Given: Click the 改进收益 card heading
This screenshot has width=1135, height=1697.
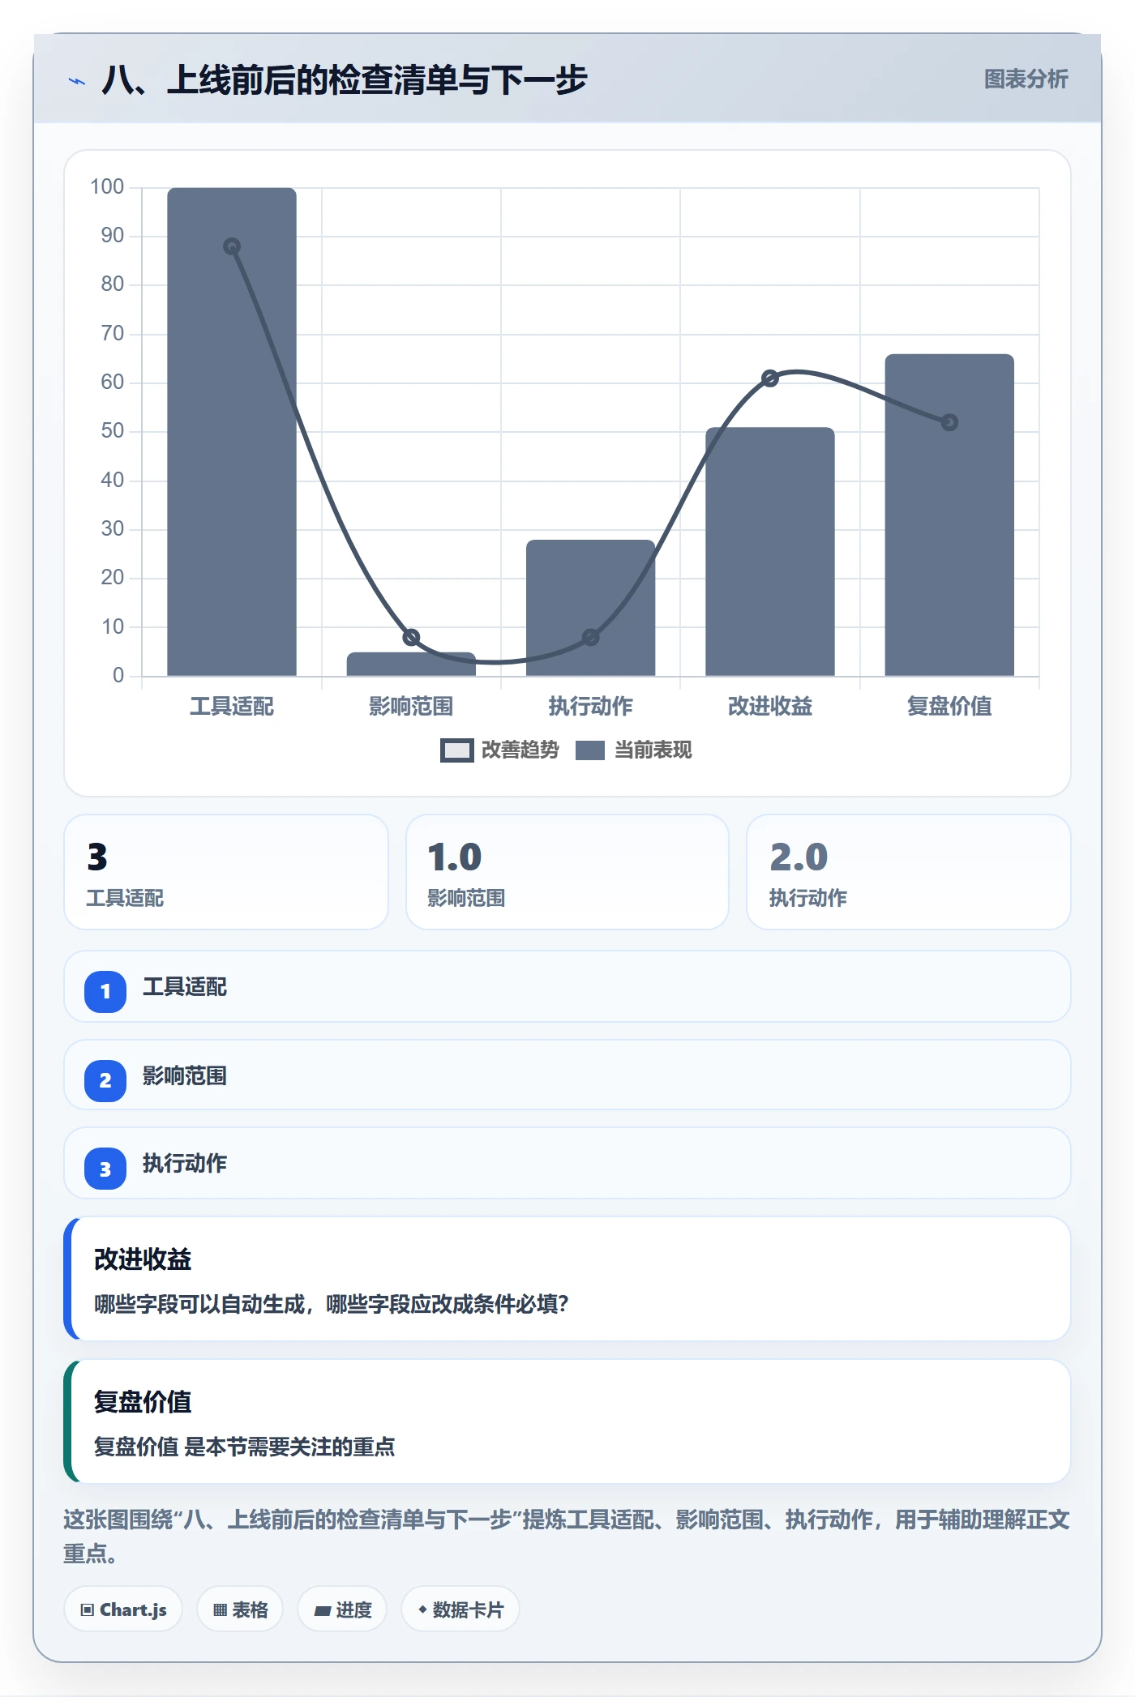Looking at the screenshot, I should pyautogui.click(x=143, y=1259).
